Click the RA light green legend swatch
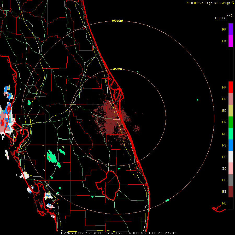235x235 pixels. [231, 134]
